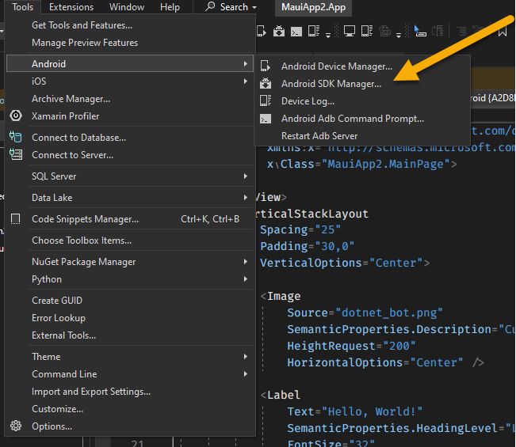Viewport: 516px width, 447px height.
Task: Choose Get Tools and Features
Action: [130, 25]
